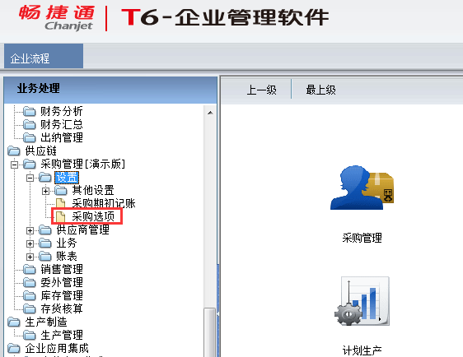The height and width of the screenshot is (357, 463).
Task: Jump to top level with 最上级
Action: coord(320,90)
